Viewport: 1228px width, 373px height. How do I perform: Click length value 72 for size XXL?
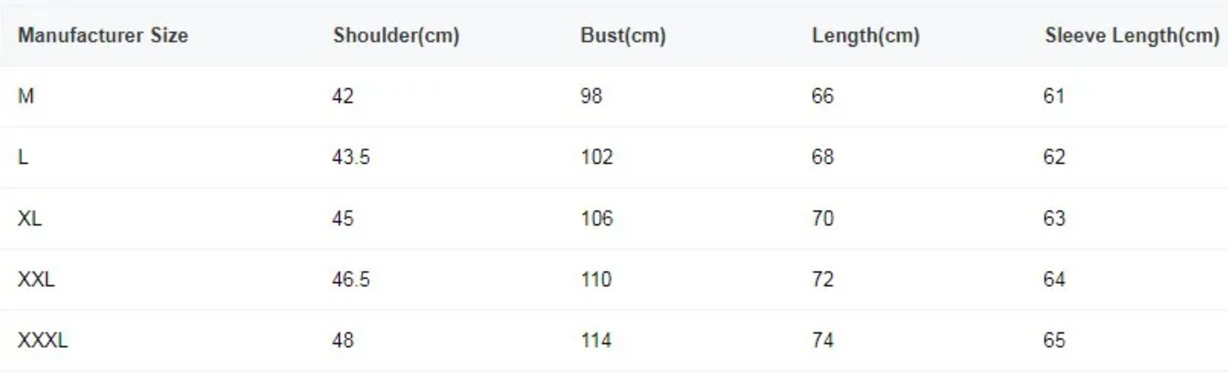click(x=823, y=280)
